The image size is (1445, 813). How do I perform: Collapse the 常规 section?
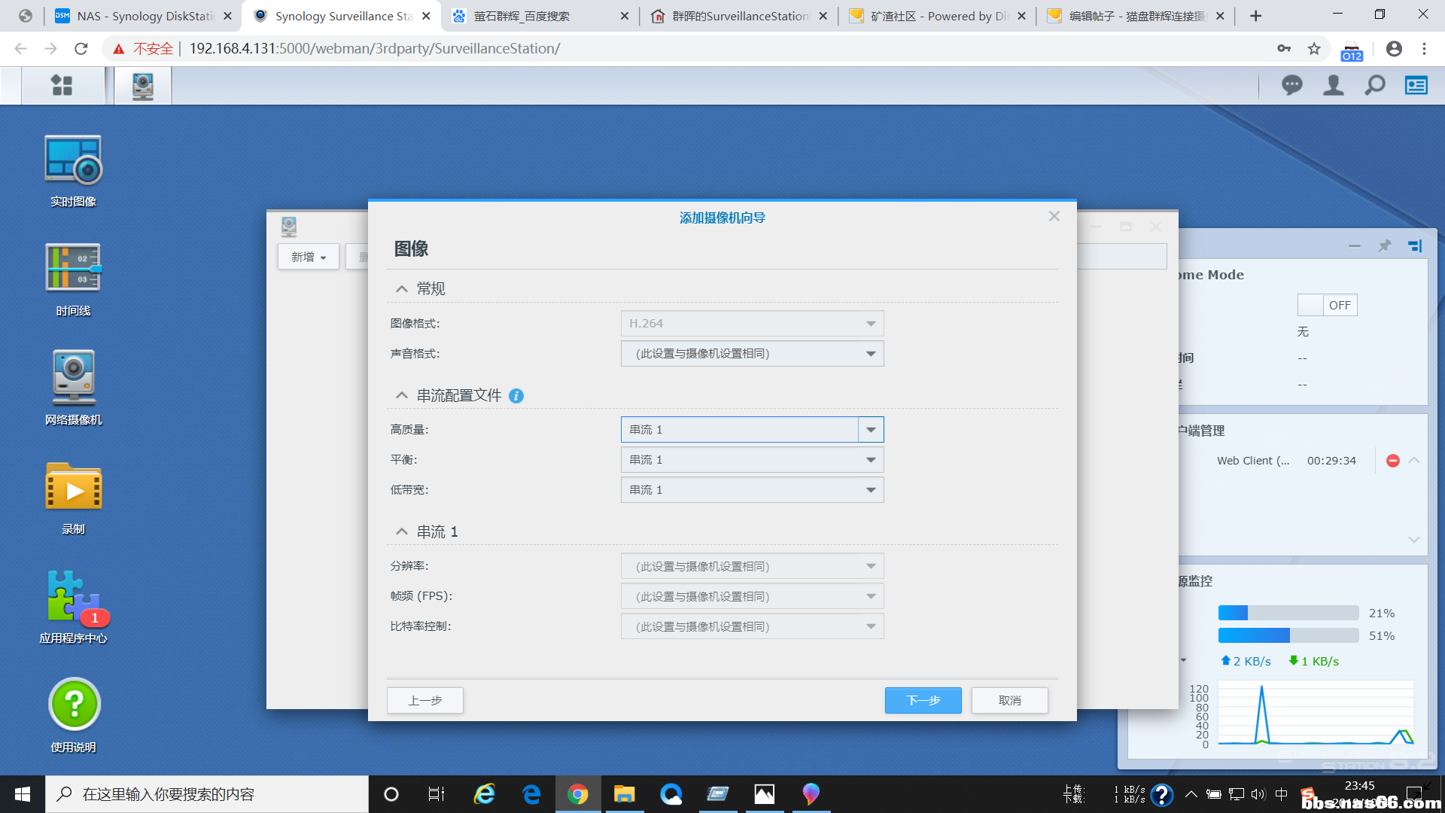pos(402,289)
